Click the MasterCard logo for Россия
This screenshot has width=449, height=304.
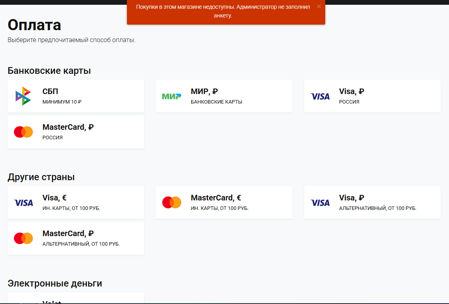pos(23,132)
